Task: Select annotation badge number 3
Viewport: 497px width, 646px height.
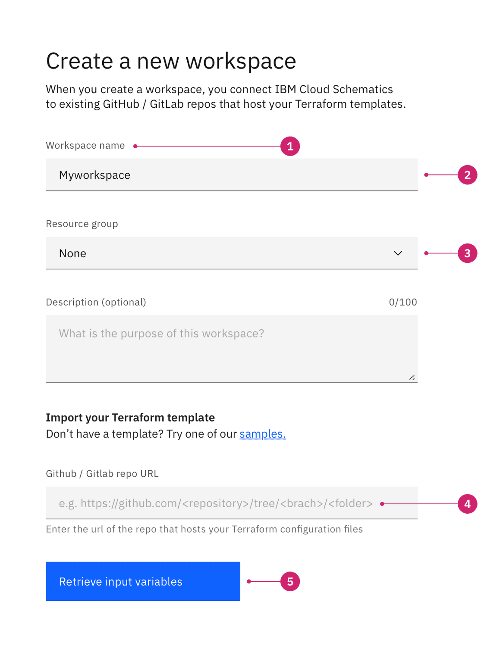Action: coord(467,253)
